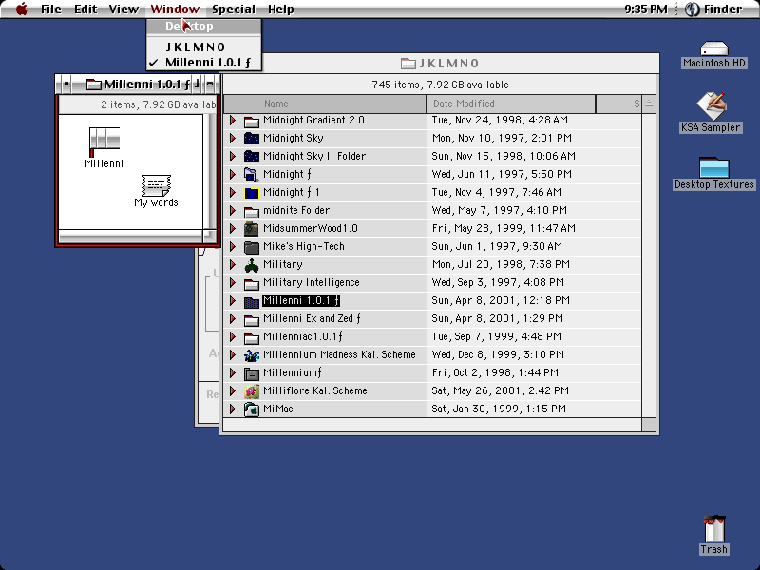Open the Special menu
760x570 pixels.
(x=233, y=9)
